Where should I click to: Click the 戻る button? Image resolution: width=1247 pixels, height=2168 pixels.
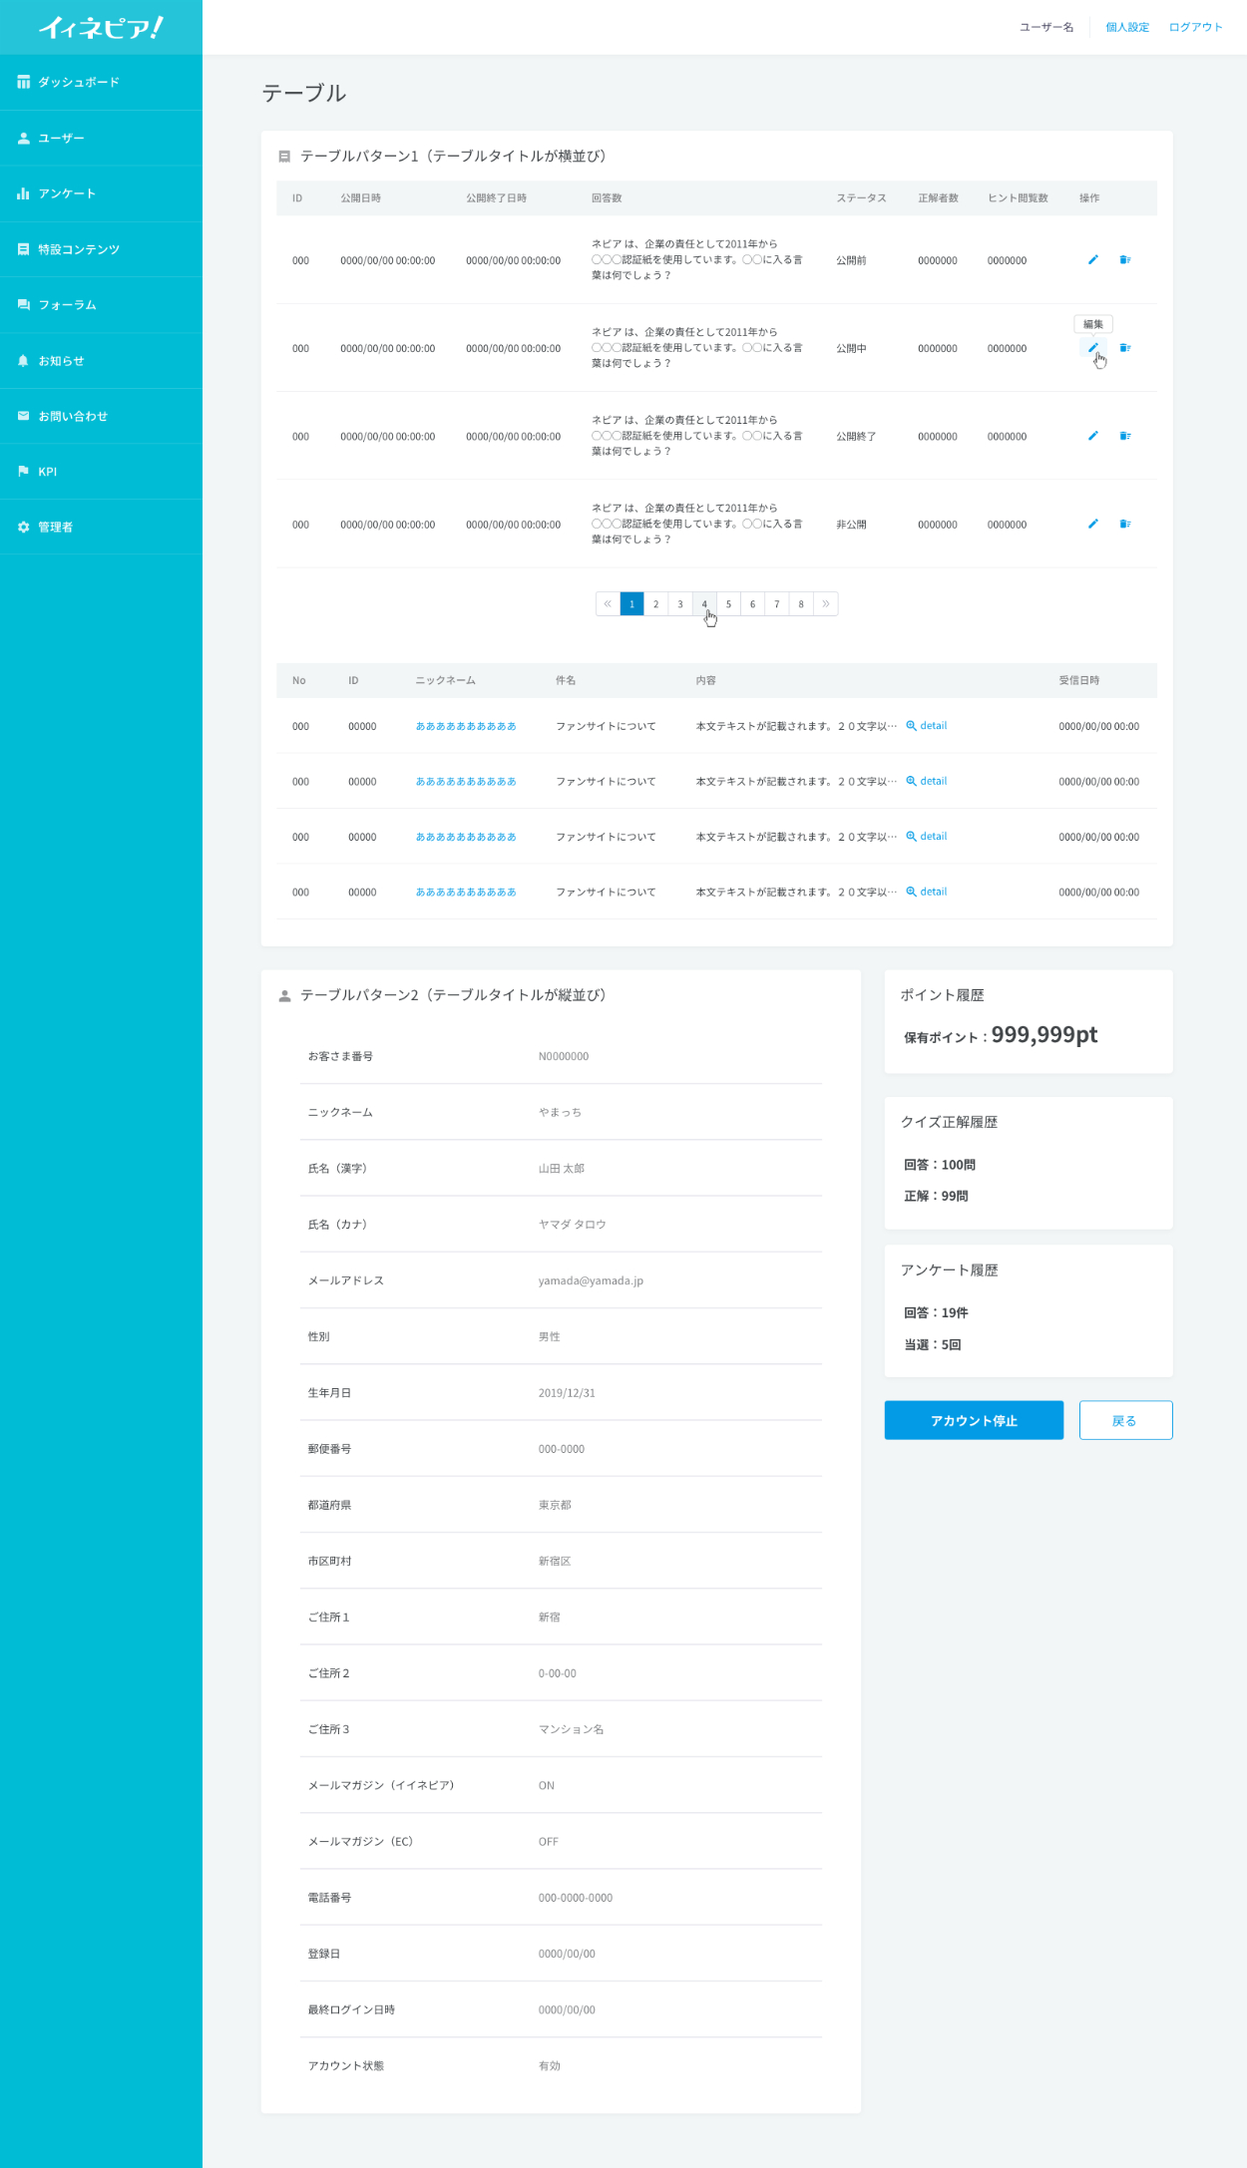point(1124,1420)
